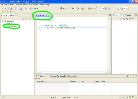Image resolution: width=138 pixels, height=99 pixels.
Task: Switch to the Properties tab
Action: [72, 76]
